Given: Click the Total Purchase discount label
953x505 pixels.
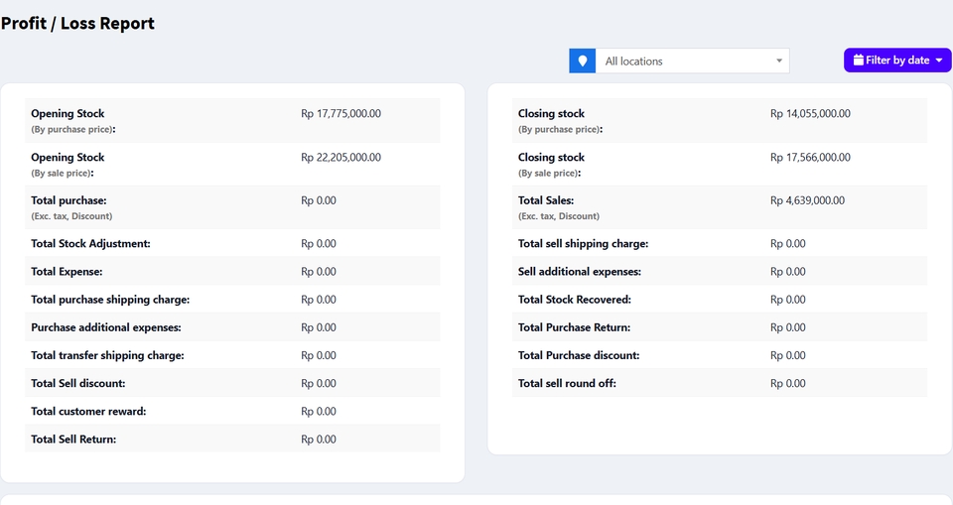Looking at the screenshot, I should tap(579, 355).
